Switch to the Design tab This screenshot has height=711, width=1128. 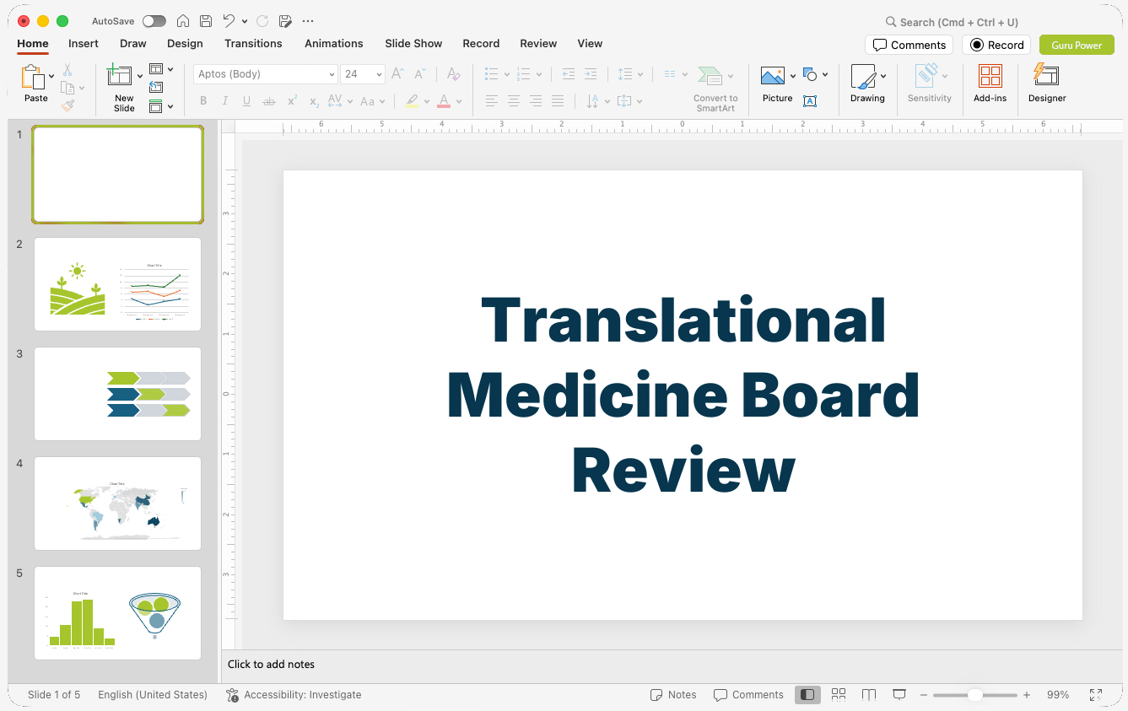click(185, 44)
